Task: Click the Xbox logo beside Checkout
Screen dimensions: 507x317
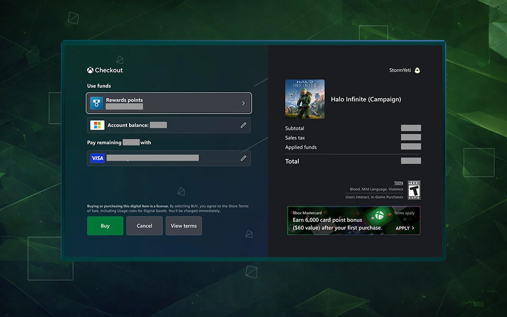Action: coord(90,70)
